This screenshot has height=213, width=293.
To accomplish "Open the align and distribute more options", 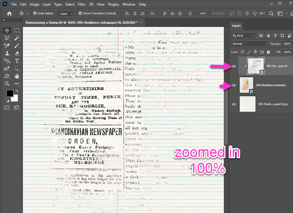I will (203, 13).
